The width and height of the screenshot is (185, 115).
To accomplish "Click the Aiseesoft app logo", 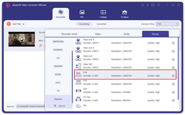I will (8, 5).
